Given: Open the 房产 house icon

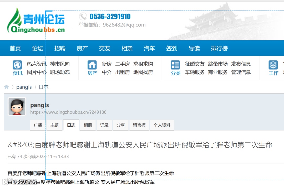Looking at the screenshot, I should point(92,65).
